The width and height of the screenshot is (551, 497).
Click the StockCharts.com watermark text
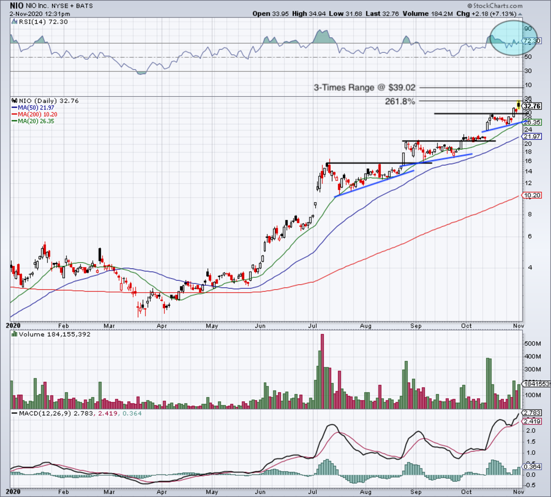tap(495, 6)
